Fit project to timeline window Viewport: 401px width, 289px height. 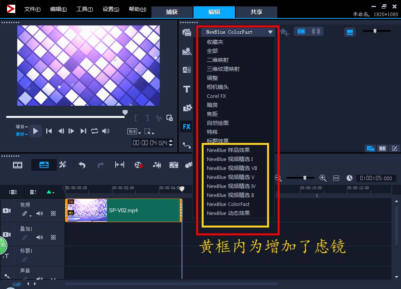coord(336,178)
